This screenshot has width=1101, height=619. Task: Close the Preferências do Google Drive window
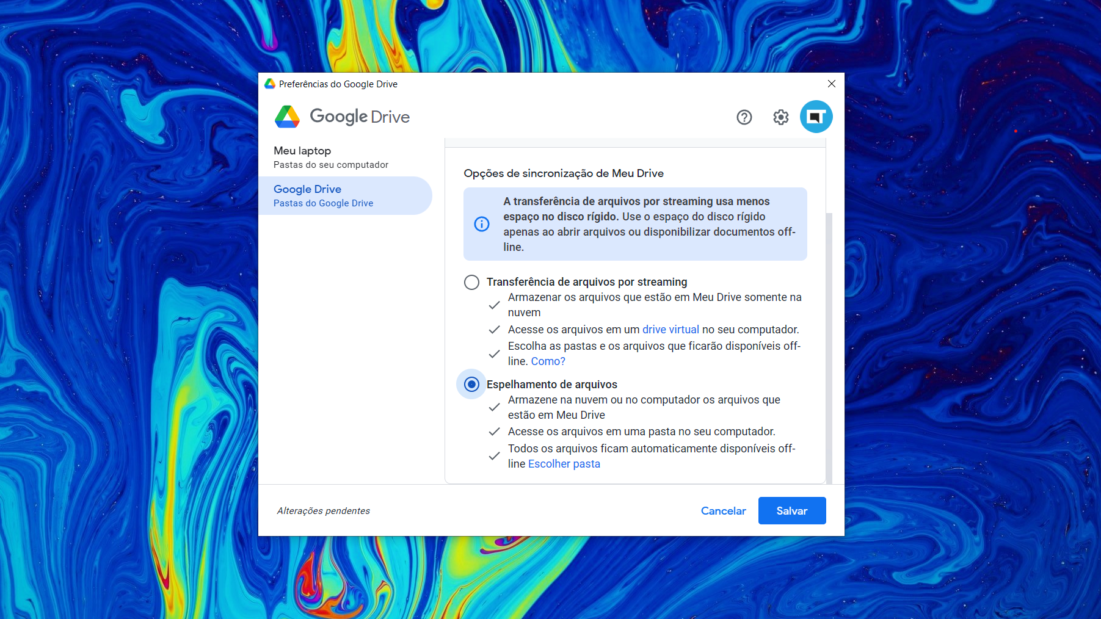point(831,84)
